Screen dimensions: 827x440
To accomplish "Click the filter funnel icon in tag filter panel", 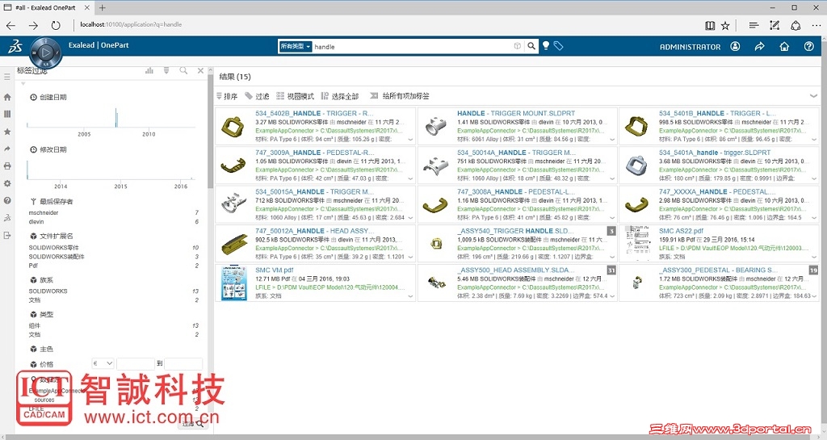I will [x=166, y=70].
